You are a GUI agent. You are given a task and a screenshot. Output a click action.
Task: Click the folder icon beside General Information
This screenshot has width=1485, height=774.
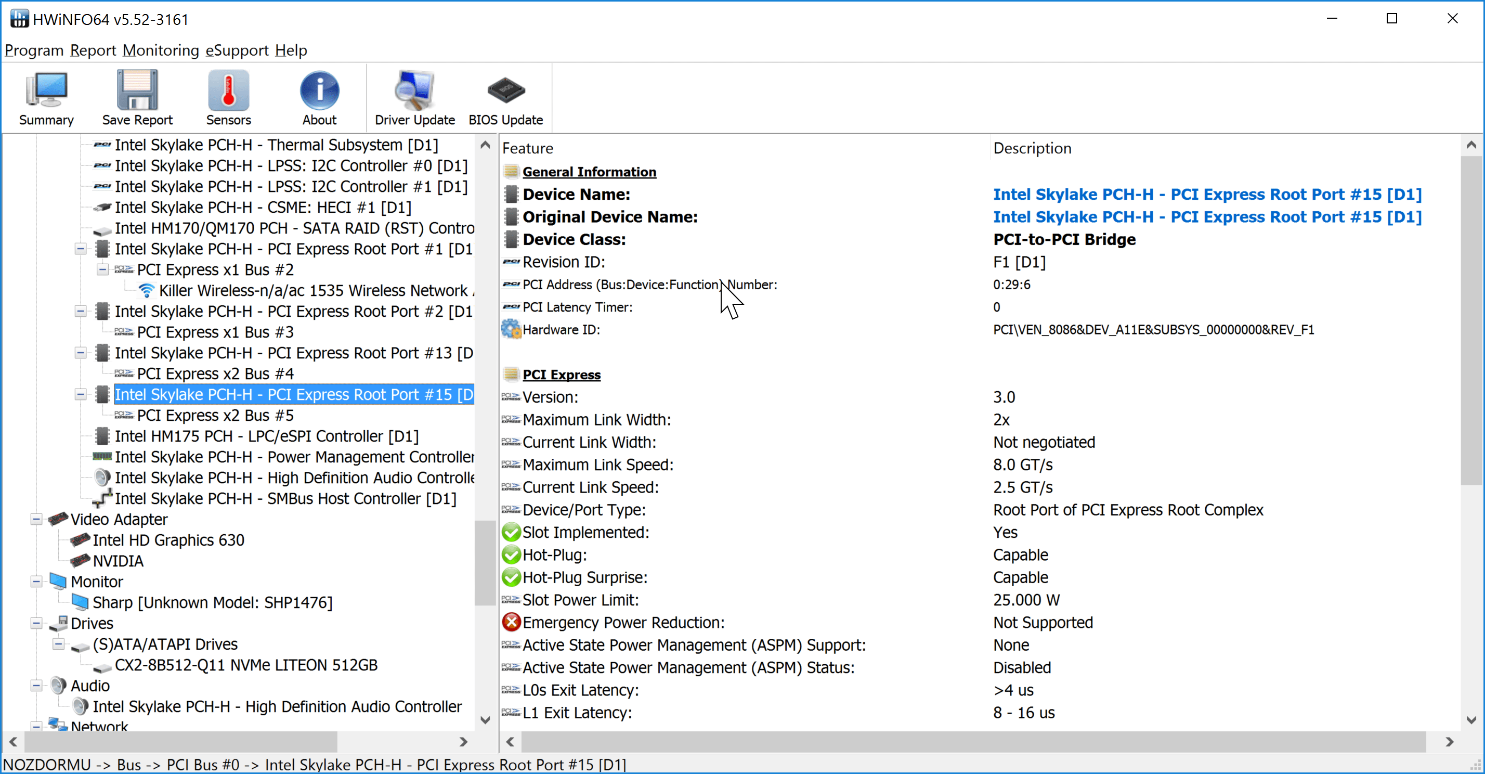511,172
